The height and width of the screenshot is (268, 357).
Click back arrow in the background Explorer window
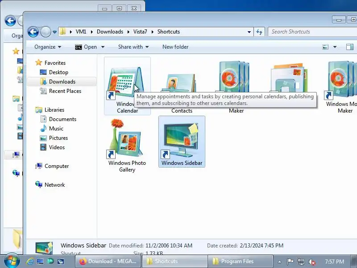click(10, 21)
